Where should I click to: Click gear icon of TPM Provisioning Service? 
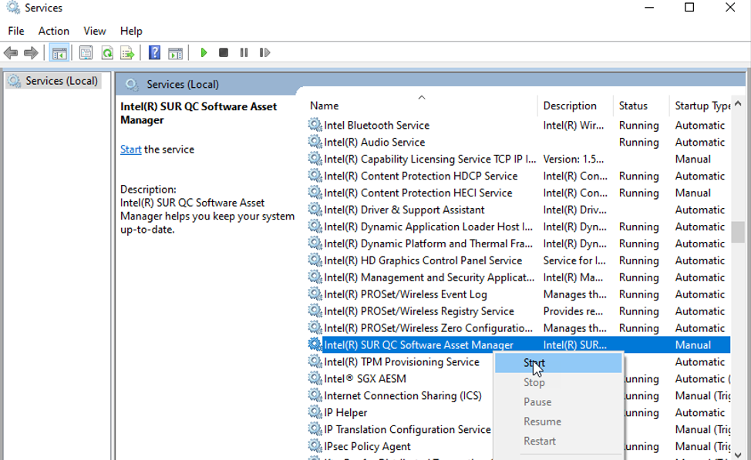pos(315,361)
